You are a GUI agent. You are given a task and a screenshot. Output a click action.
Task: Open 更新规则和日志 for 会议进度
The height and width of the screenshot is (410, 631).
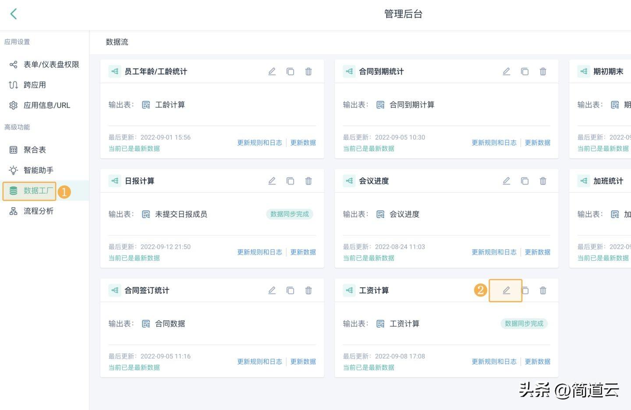494,252
